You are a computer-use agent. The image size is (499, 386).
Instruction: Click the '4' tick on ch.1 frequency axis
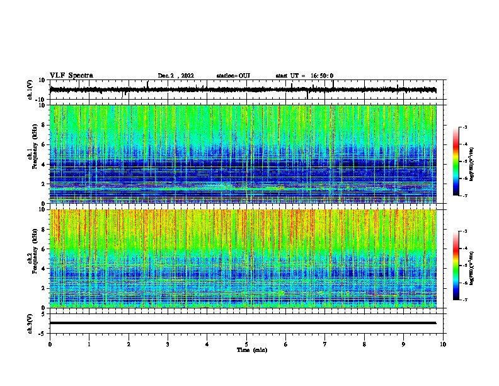(43, 165)
